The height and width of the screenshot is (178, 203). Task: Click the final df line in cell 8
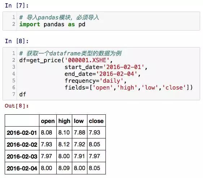pos(23,94)
